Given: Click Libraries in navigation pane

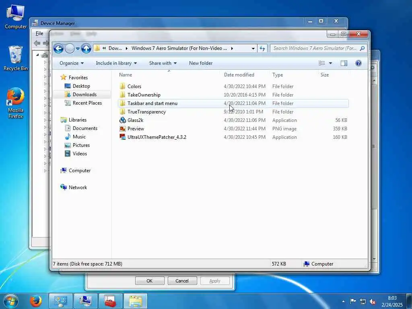Looking at the screenshot, I should tap(78, 120).
